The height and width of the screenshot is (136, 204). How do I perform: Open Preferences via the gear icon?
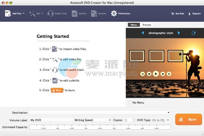pyautogui.click(x=114, y=13)
